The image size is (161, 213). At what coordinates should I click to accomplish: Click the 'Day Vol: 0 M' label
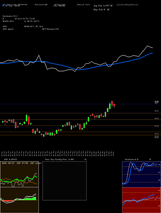click(101, 9)
